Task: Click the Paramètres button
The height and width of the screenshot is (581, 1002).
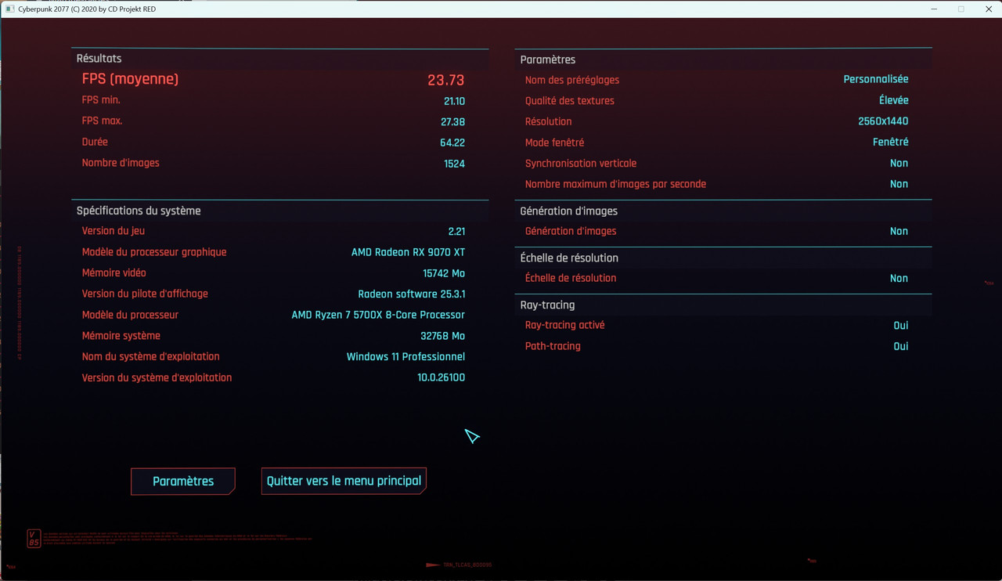Action: point(183,481)
